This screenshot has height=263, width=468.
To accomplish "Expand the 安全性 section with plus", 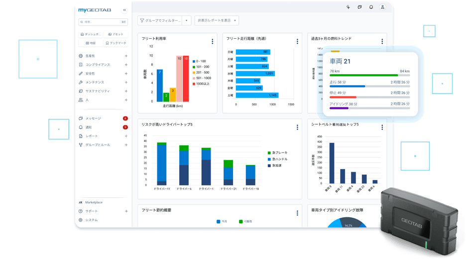I will [x=126, y=74].
